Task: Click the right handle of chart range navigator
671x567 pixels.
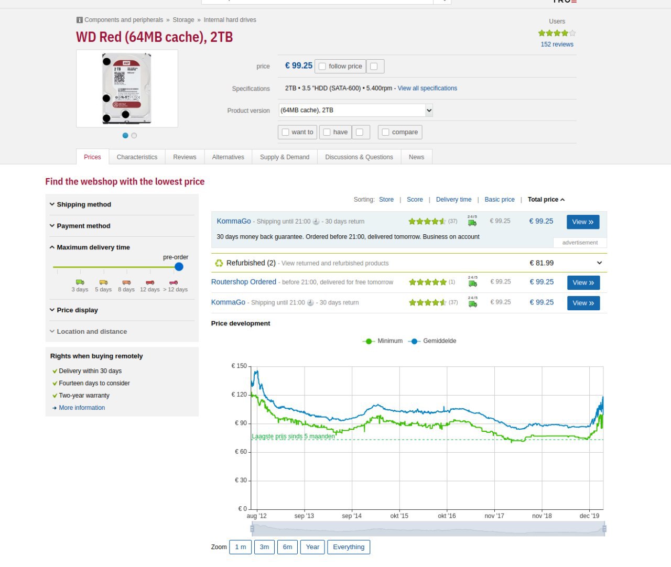Action: [604, 529]
